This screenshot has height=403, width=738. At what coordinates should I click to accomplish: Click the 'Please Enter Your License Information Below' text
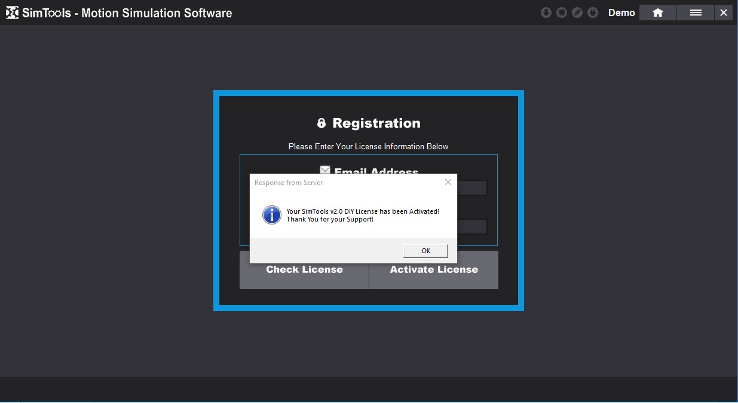(x=368, y=146)
